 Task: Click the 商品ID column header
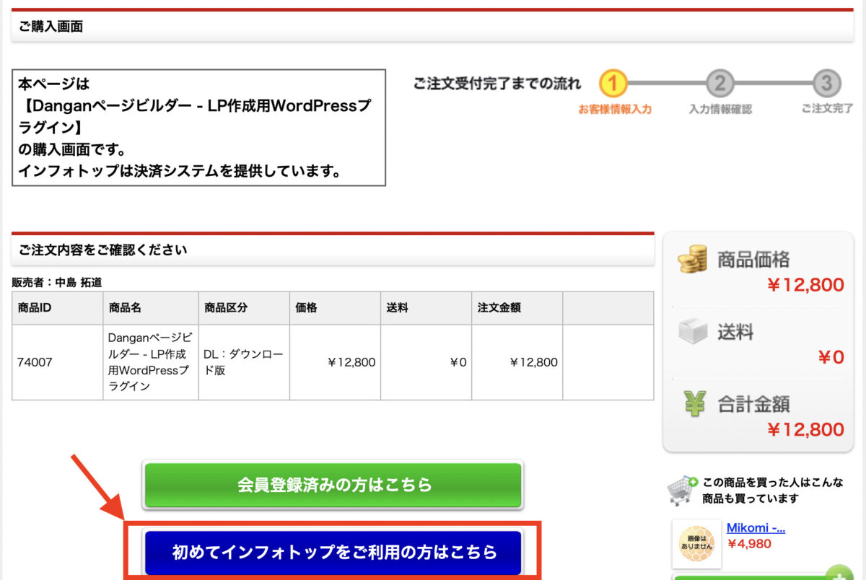pyautogui.click(x=58, y=308)
